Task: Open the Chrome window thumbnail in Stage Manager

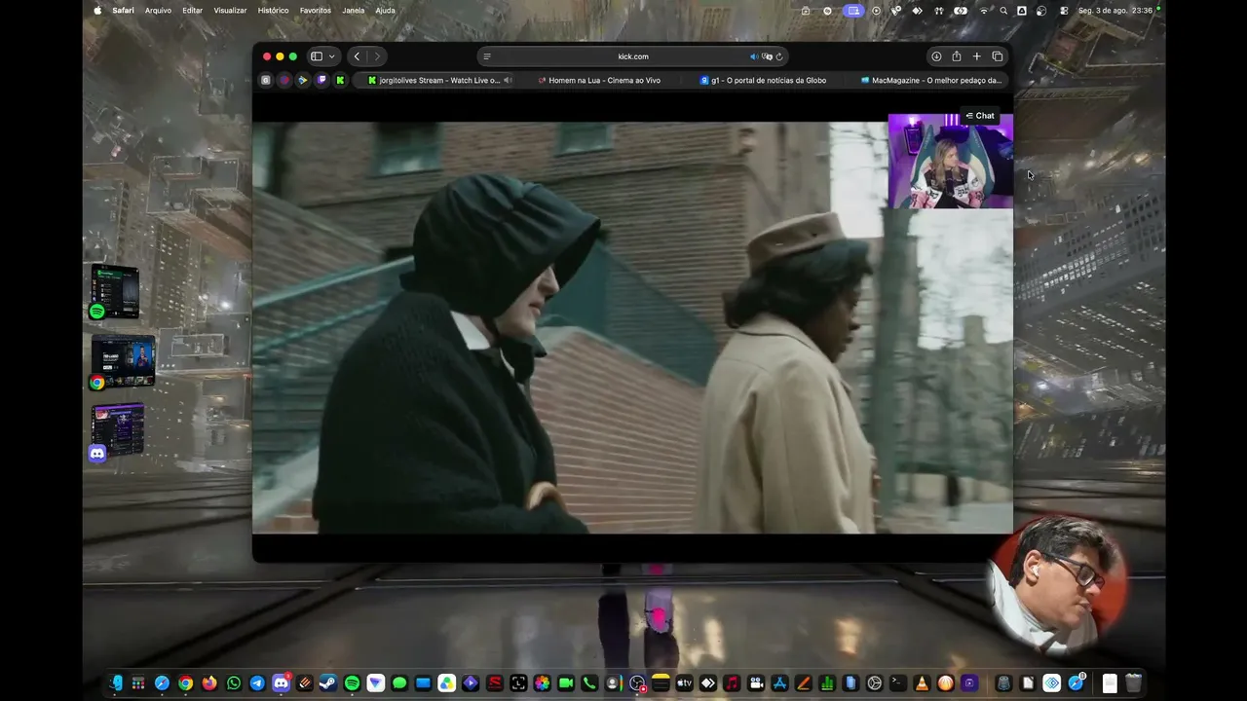Action: click(x=123, y=362)
